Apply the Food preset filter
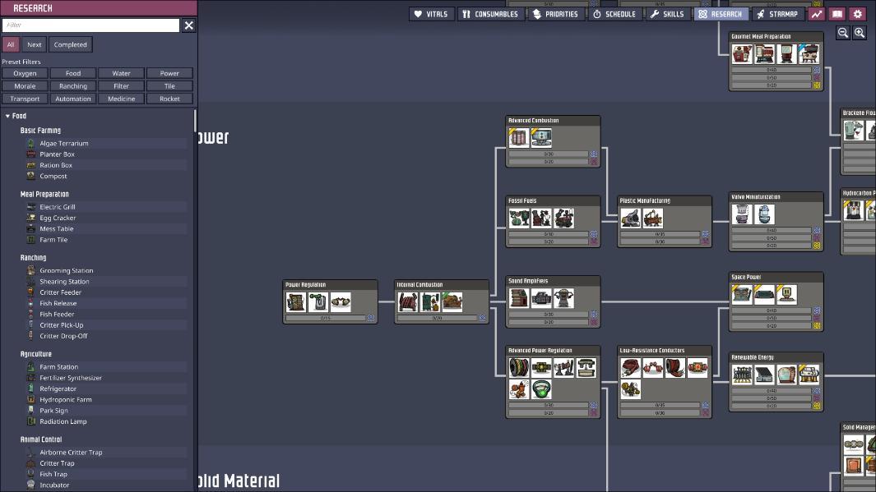Screen dimensions: 876x492 pos(72,73)
